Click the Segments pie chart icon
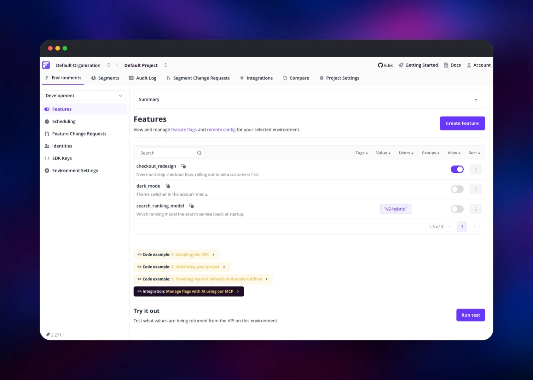 click(94, 78)
